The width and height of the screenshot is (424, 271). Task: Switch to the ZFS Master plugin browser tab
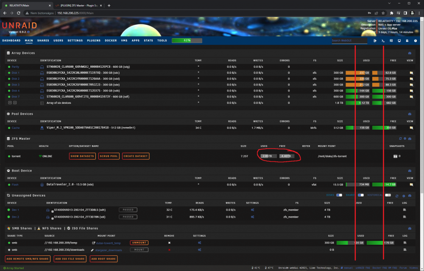point(78,6)
